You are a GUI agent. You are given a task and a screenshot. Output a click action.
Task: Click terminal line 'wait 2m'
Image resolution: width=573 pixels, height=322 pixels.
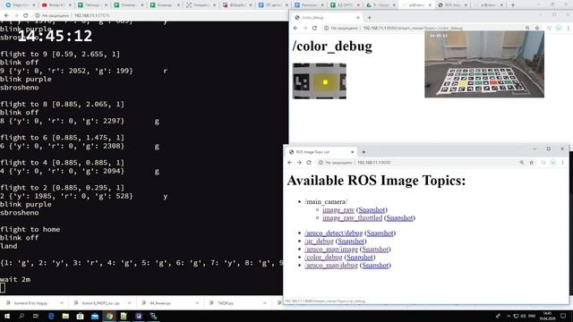[15, 279]
